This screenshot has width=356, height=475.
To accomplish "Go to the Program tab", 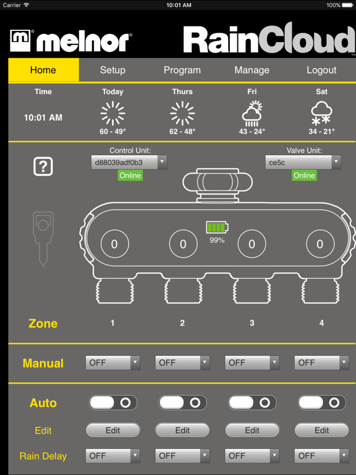I will coord(182,70).
